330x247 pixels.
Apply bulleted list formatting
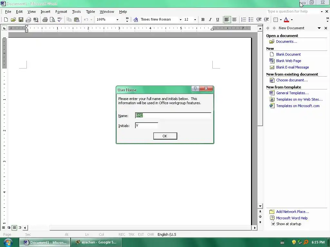pyautogui.click(x=251, y=20)
